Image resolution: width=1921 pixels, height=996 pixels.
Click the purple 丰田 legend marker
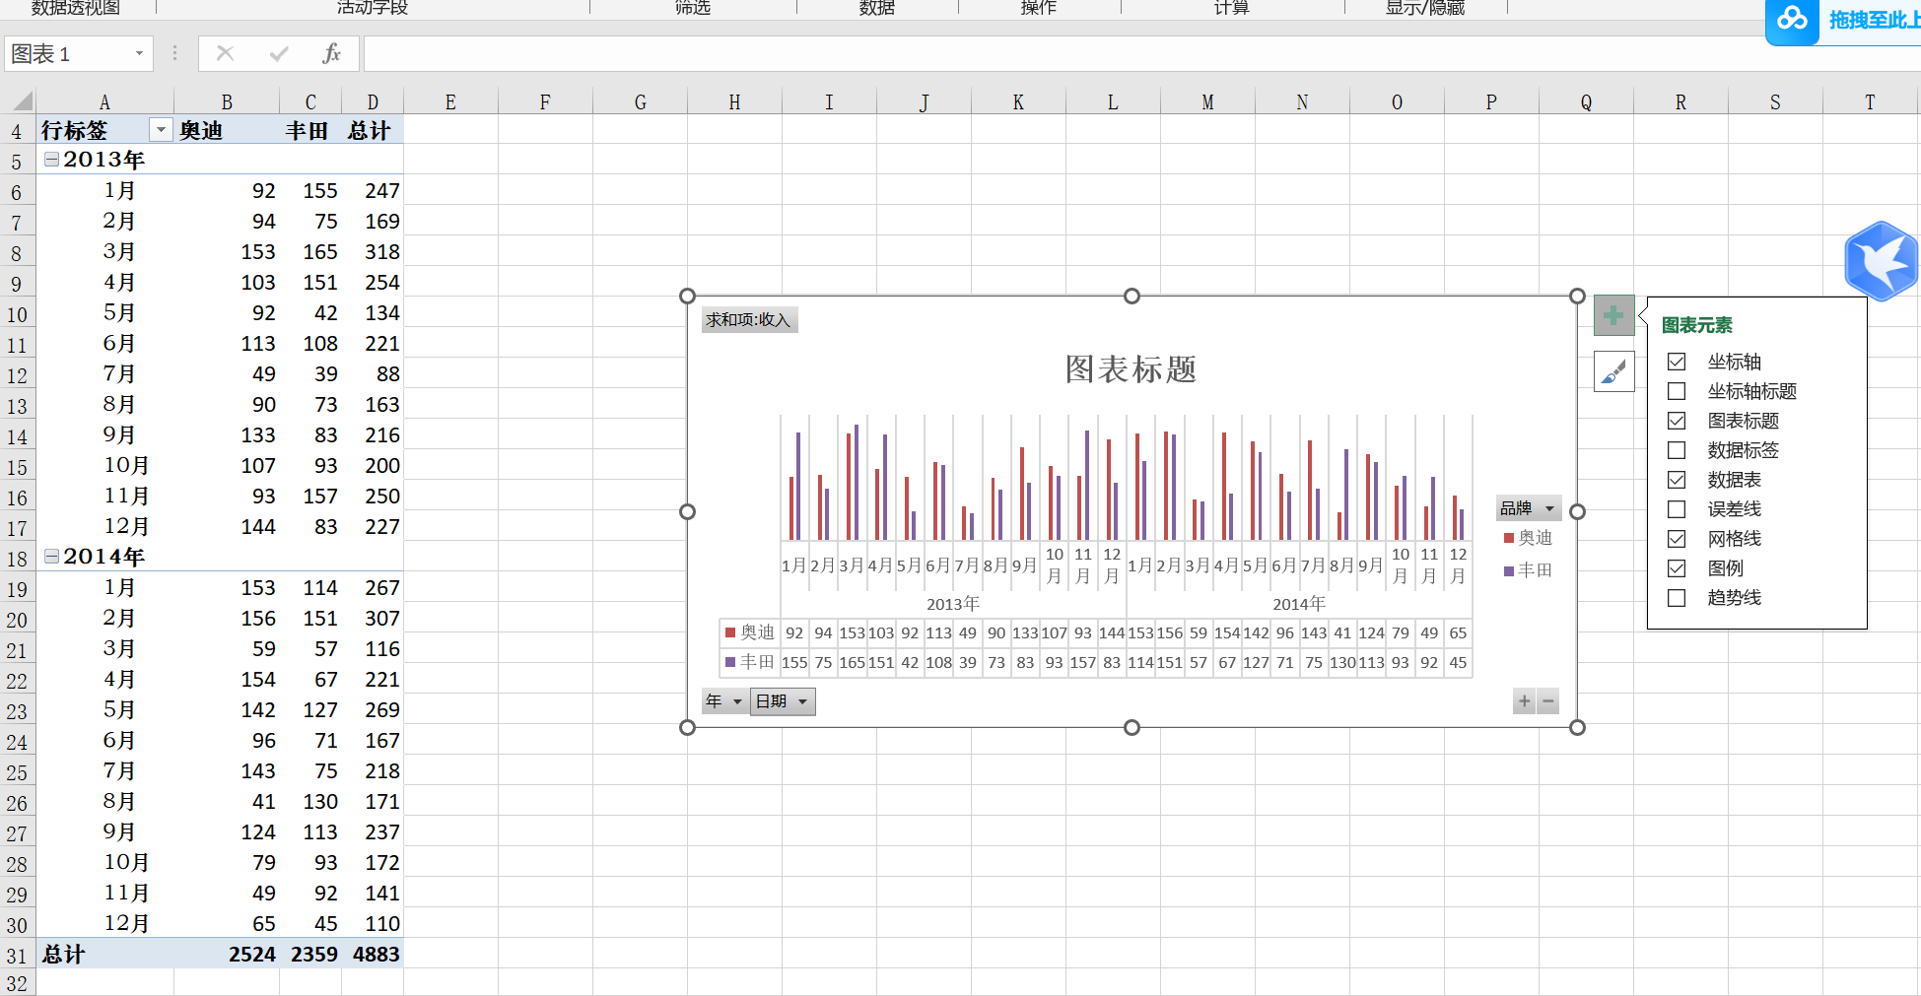[x=1508, y=570]
